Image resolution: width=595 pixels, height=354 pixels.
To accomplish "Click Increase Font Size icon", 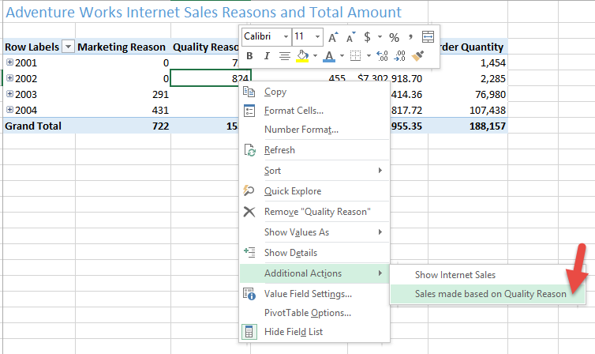I will pos(333,37).
